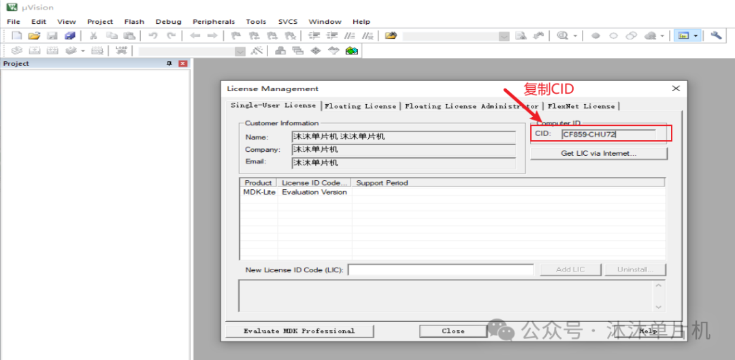
Task: Open Pack Installer colorful icon
Action: pos(352,50)
